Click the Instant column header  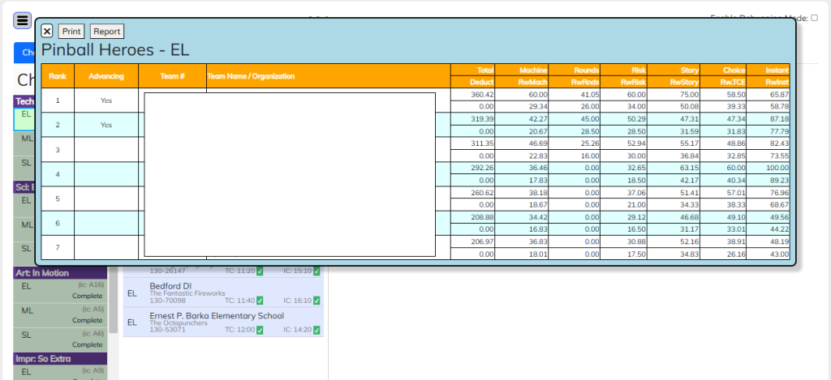click(768, 70)
